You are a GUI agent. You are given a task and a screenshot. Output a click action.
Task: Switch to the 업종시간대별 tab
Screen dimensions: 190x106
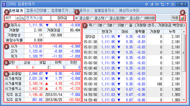(x=37, y=11)
